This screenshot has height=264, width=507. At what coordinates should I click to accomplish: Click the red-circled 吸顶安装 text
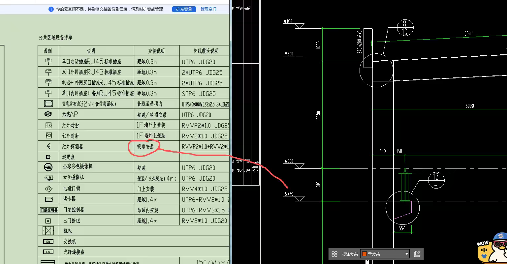pyautogui.click(x=145, y=147)
